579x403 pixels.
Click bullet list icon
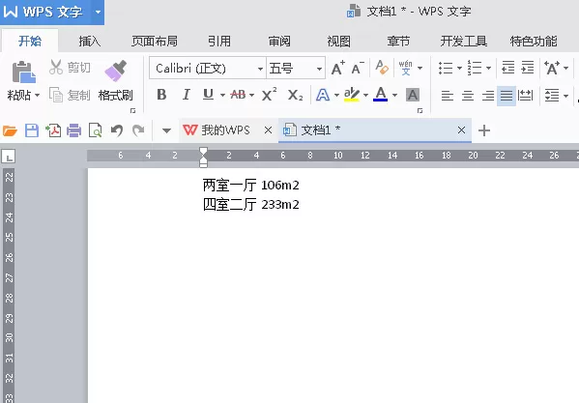click(446, 68)
